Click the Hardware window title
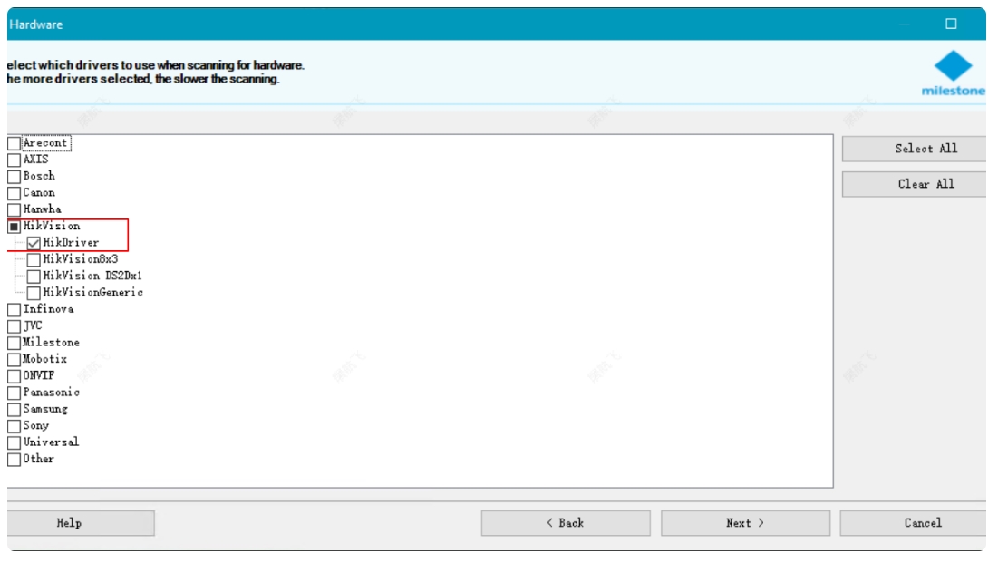Viewport: 998px width, 563px height. tap(35, 24)
